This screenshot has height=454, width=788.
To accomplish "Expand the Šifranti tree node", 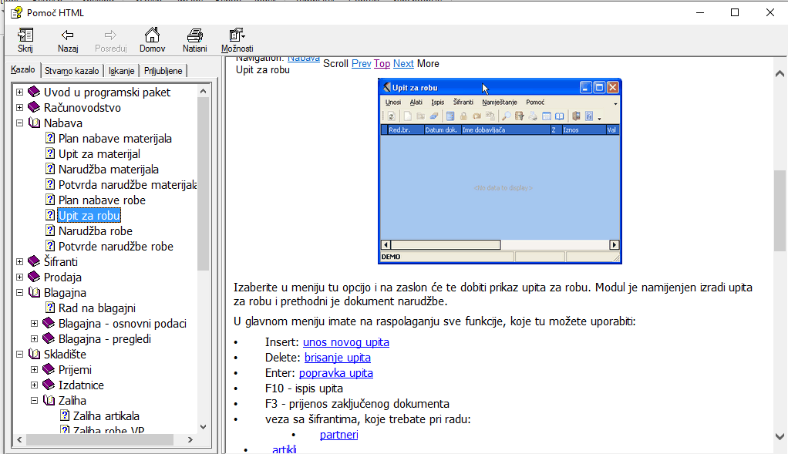I will [x=19, y=262].
